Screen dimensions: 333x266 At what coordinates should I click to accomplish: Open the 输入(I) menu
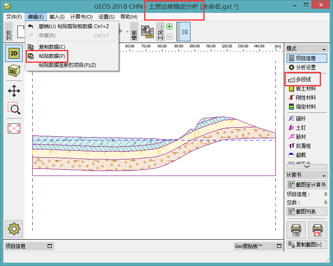[57, 17]
